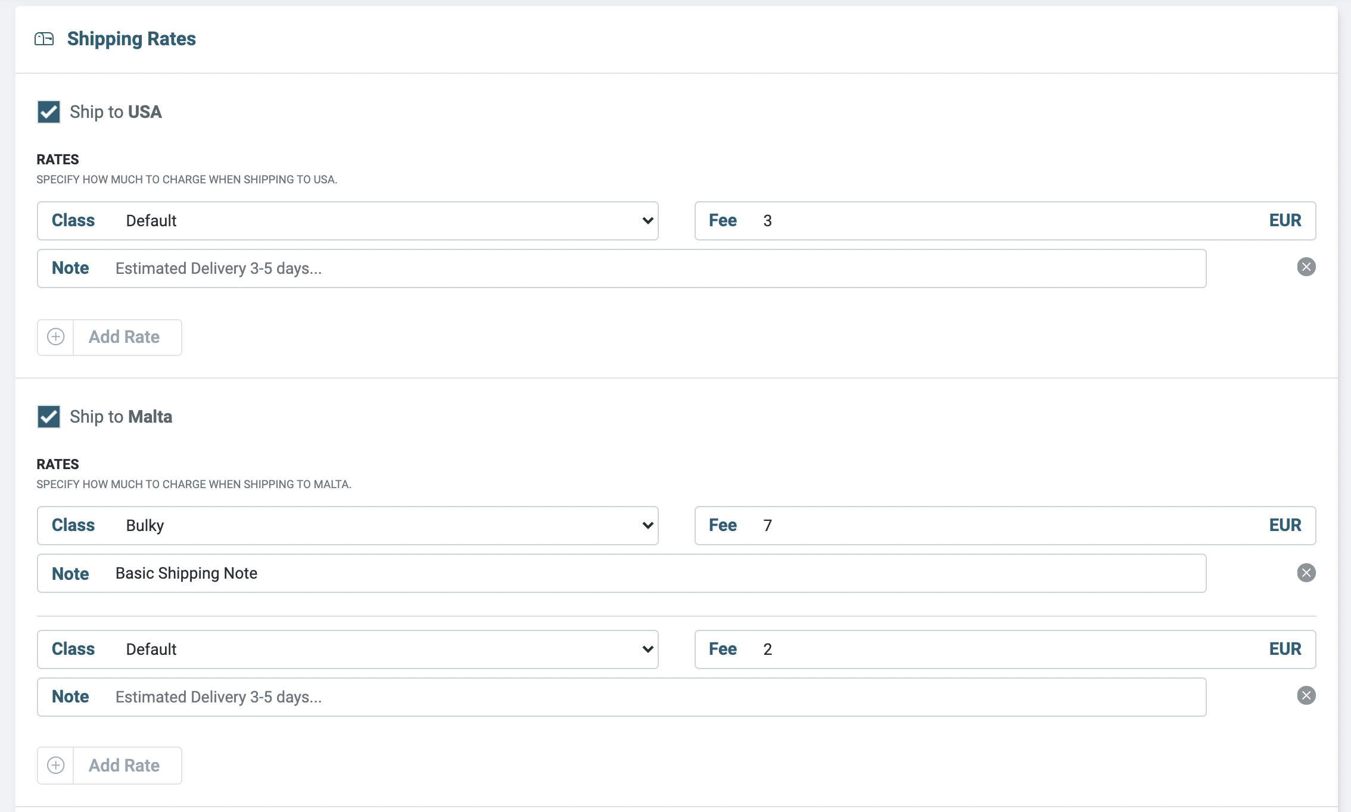Toggle the Ship to Malta checkbox
Viewport: 1351px width, 812px height.
pyautogui.click(x=48, y=417)
